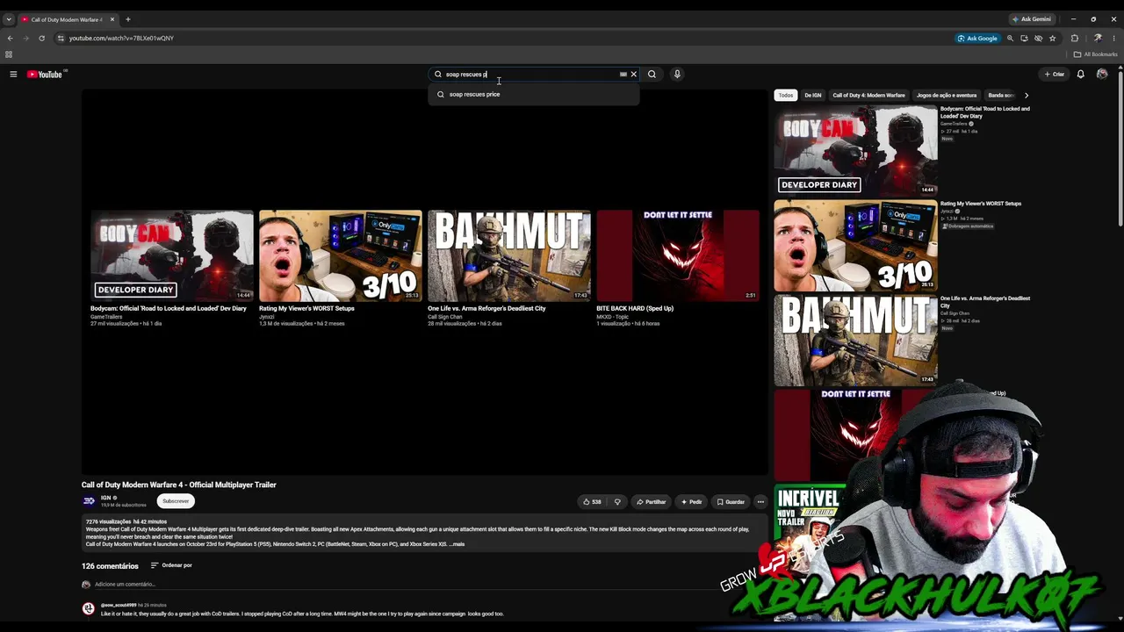Open the page zoom magnifier in address bar
Viewport: 1124px width, 632px height.
[x=1010, y=39]
